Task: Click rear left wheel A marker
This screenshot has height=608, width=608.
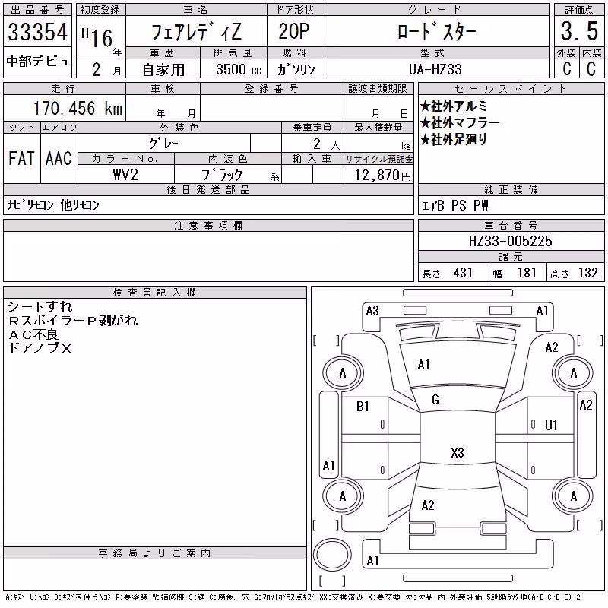Action: point(343,496)
